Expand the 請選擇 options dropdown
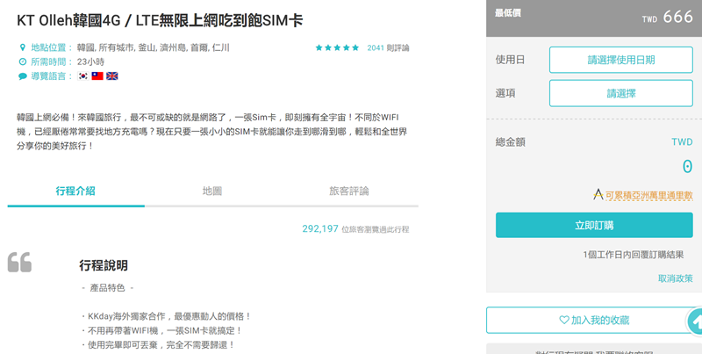Screen dimensions: 702x354 [x=620, y=93]
